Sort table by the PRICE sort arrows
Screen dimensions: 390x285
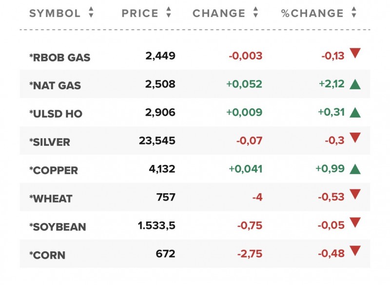click(169, 13)
